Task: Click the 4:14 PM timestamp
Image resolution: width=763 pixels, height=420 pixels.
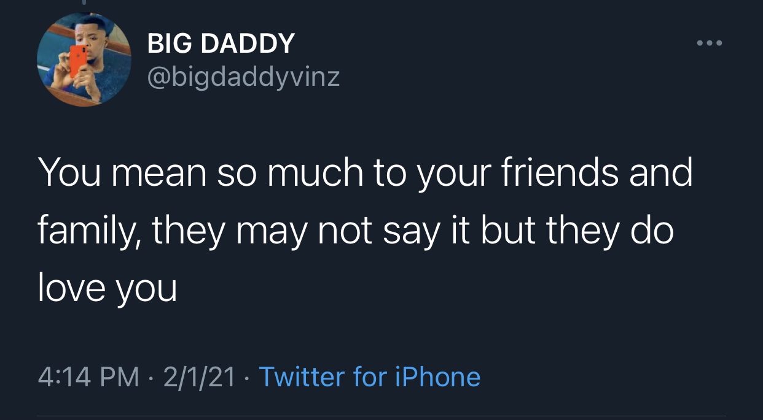Action: tap(88, 376)
